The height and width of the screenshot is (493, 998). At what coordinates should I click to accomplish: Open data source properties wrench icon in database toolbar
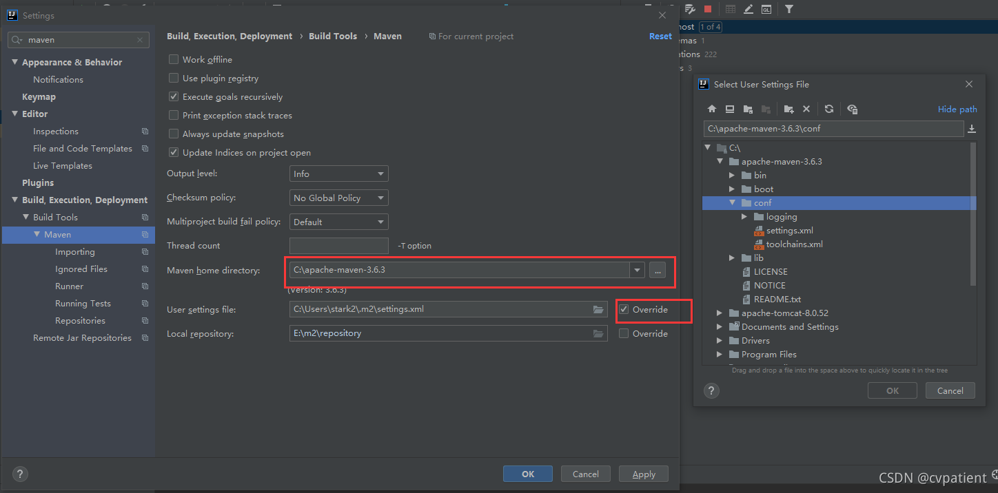(x=690, y=9)
